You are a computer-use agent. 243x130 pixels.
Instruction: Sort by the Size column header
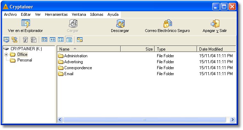pyautogui.click(x=138, y=49)
